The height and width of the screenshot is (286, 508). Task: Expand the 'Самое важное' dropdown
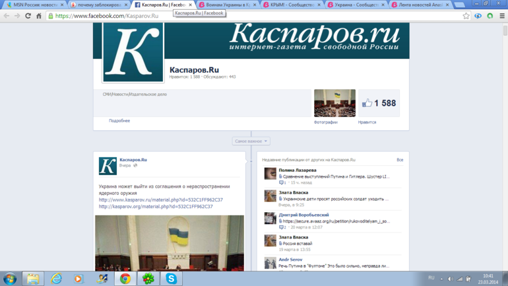point(251,141)
